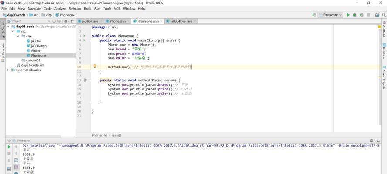Stop process in Run tool window
This screenshot has width=387, height=174.
(x=9, y=154)
